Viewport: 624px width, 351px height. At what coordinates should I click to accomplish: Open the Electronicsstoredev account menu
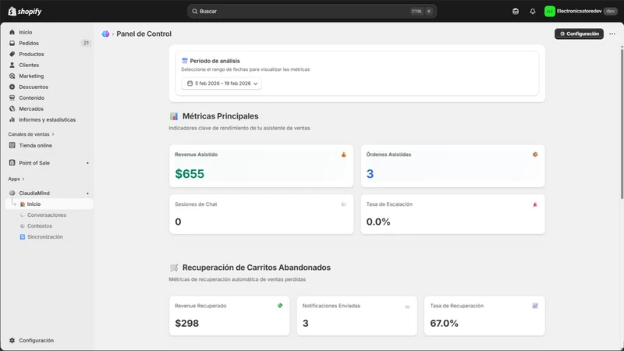(580, 11)
